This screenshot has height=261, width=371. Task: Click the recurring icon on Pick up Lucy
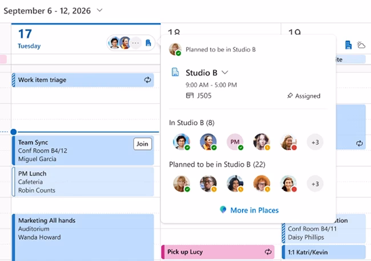(268, 252)
